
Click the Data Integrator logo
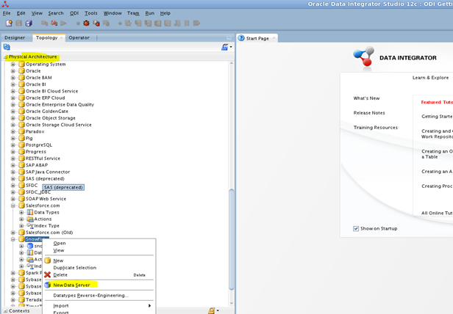click(x=364, y=56)
